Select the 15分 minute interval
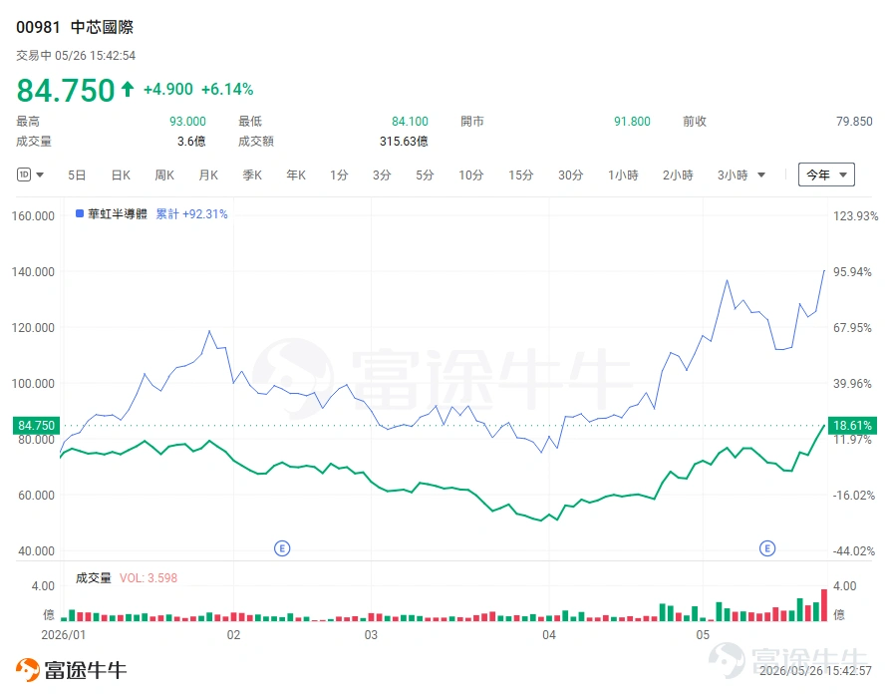This screenshot has width=888, height=697. click(x=520, y=175)
